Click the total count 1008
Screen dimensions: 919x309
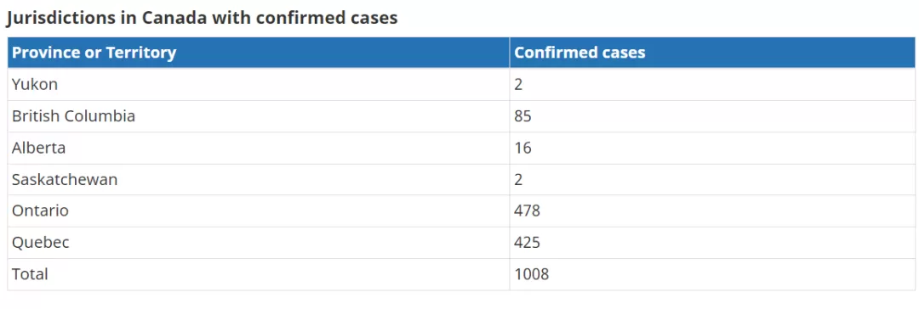pos(532,274)
